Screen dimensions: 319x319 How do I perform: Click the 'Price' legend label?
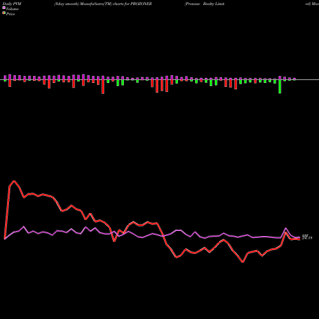tap(10, 14)
